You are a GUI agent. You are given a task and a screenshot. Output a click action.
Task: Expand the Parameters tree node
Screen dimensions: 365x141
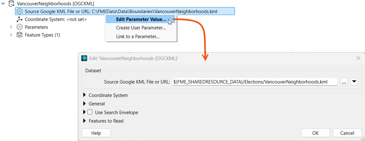11,27
